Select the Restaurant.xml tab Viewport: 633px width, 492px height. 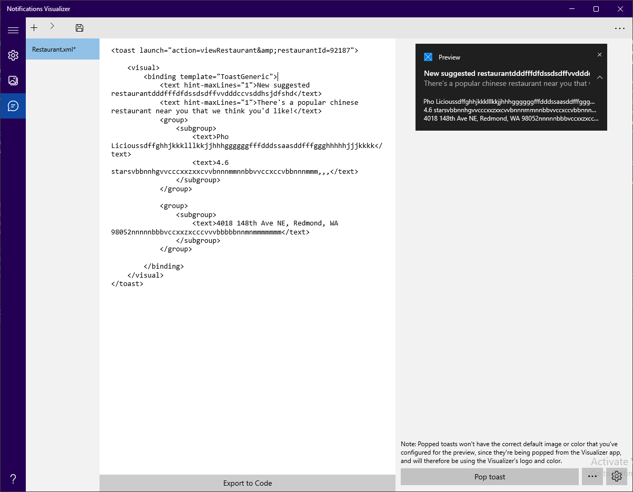[x=63, y=48]
